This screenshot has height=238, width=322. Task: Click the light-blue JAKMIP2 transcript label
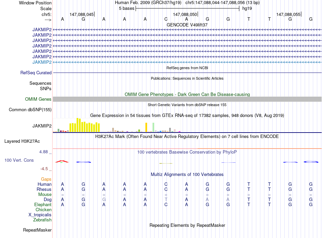click(42, 62)
